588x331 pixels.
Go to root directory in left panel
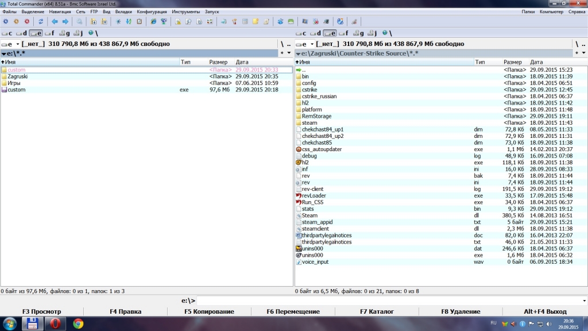point(283,44)
